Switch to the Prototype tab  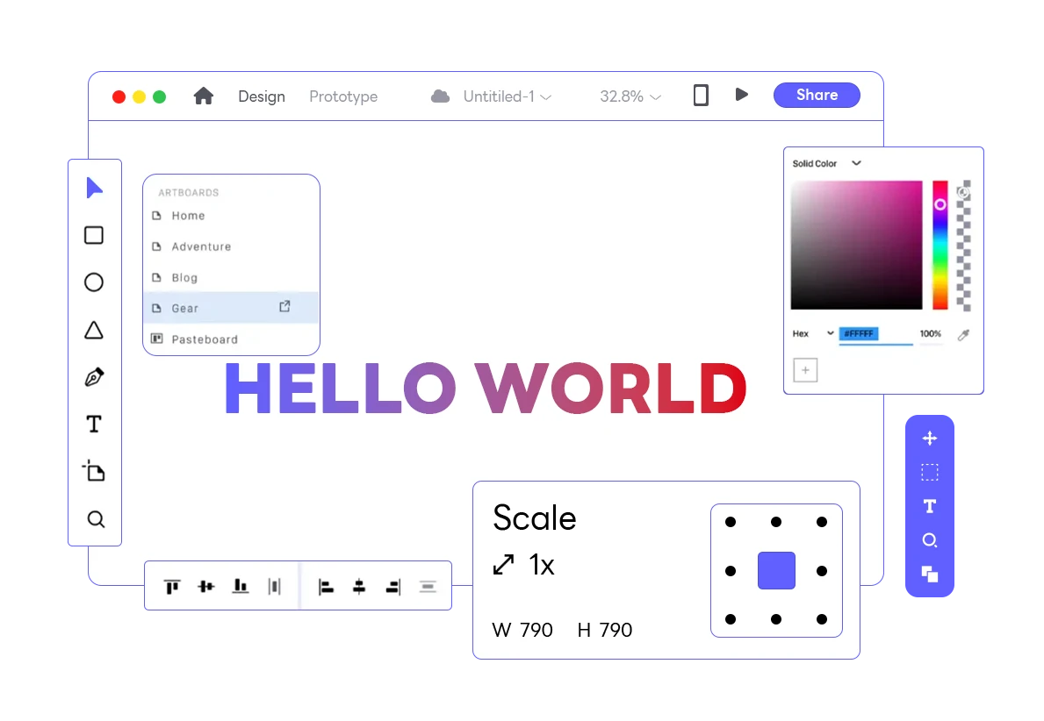pyautogui.click(x=343, y=96)
